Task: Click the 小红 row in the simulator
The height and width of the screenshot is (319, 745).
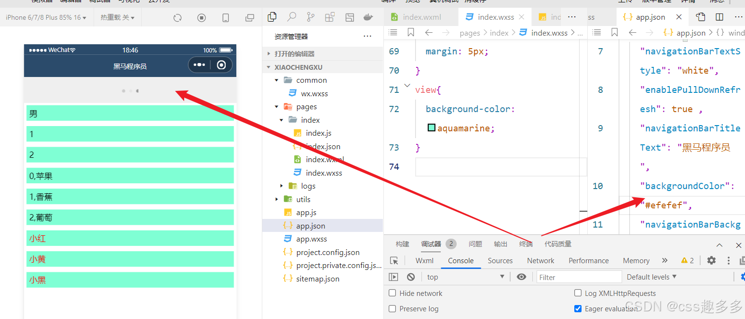Action: click(130, 238)
